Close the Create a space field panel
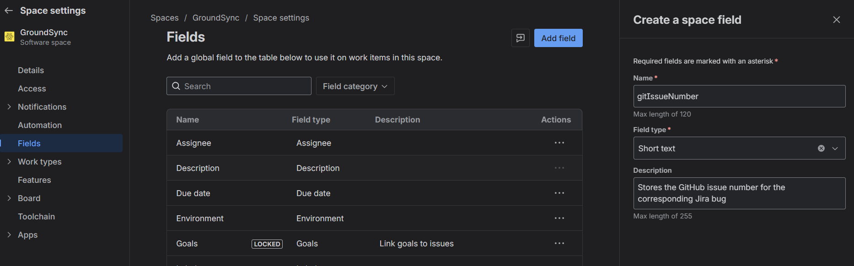This screenshot has height=266, width=854. point(836,20)
